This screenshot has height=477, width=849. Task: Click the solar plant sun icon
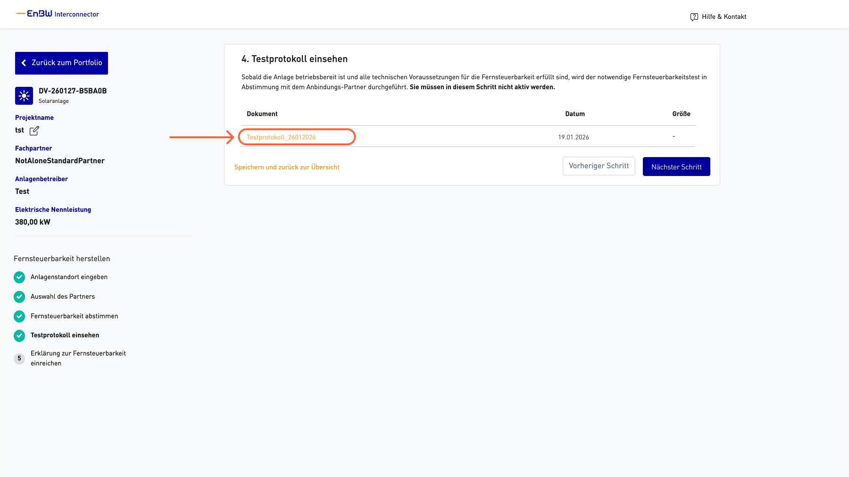24,96
